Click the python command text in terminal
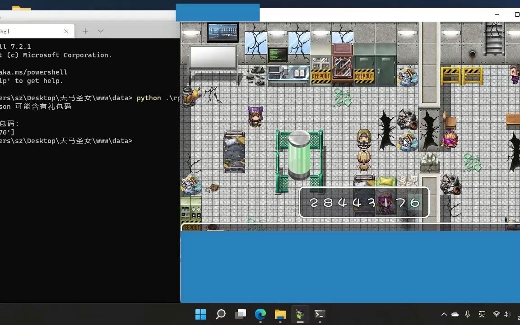Screen dimensions: 520x325 pos(149,98)
